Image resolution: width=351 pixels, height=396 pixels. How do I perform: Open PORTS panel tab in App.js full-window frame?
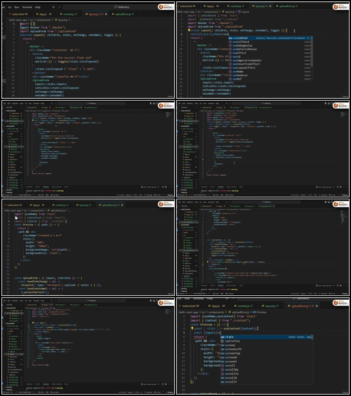pyautogui.click(x=66, y=384)
